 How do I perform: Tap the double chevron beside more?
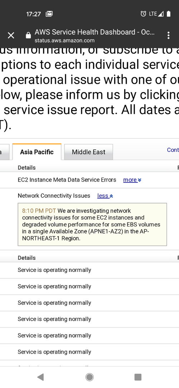tap(140, 180)
